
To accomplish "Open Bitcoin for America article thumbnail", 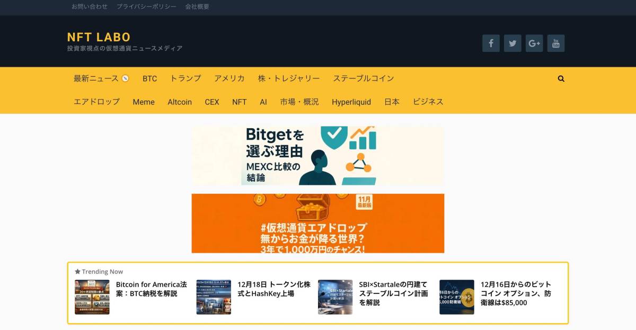I will pyautogui.click(x=92, y=297).
